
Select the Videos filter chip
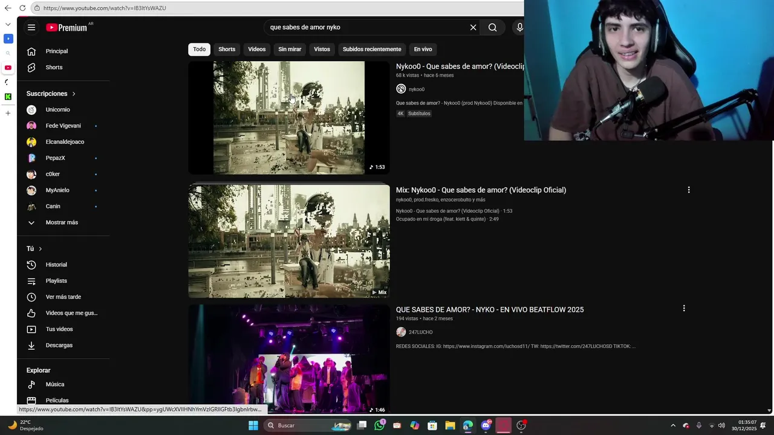pos(256,49)
